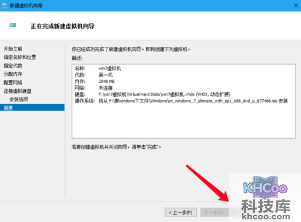Click the operating system iso path text
This screenshot has height=222, width=301.
coord(193,101)
